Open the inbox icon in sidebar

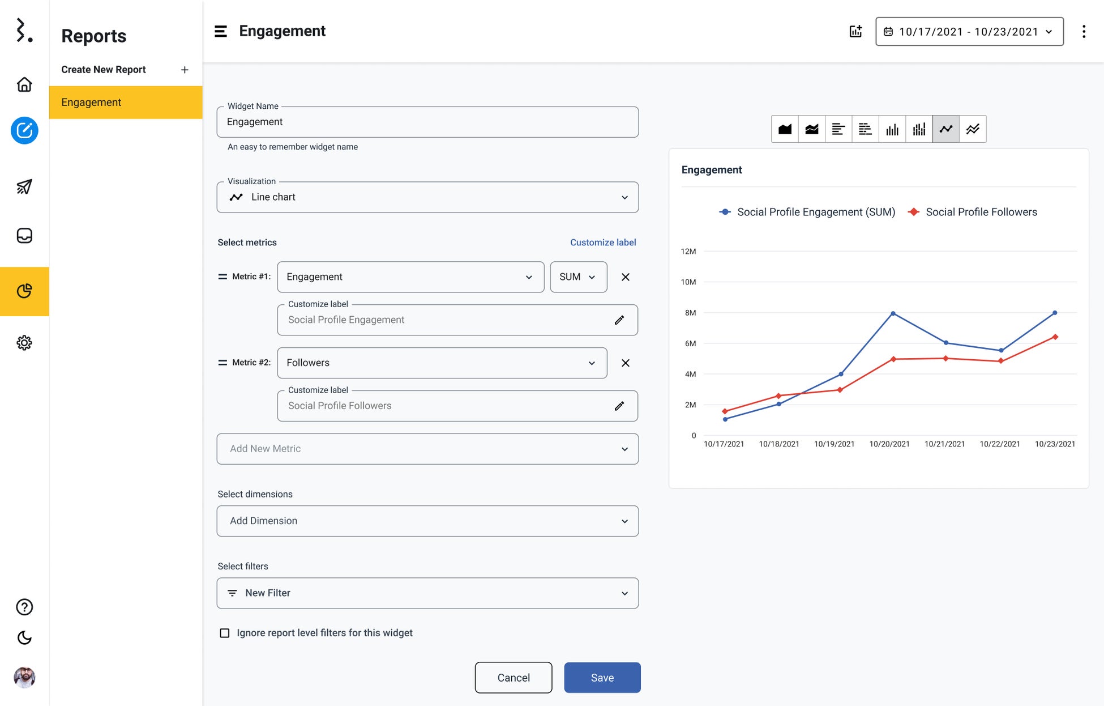24,236
